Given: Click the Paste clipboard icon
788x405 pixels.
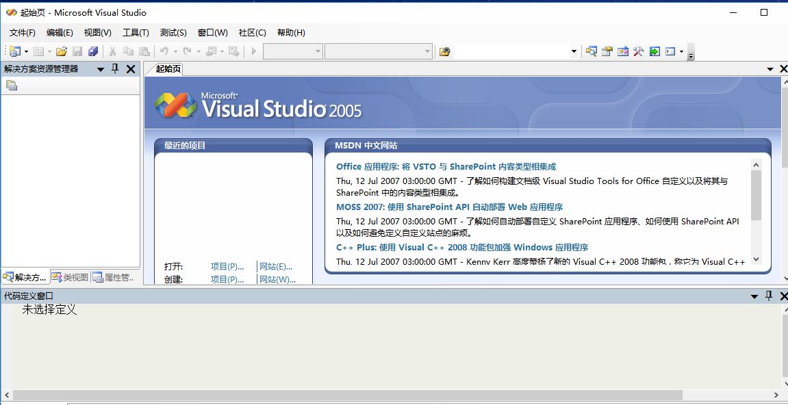Looking at the screenshot, I should coord(144,51).
